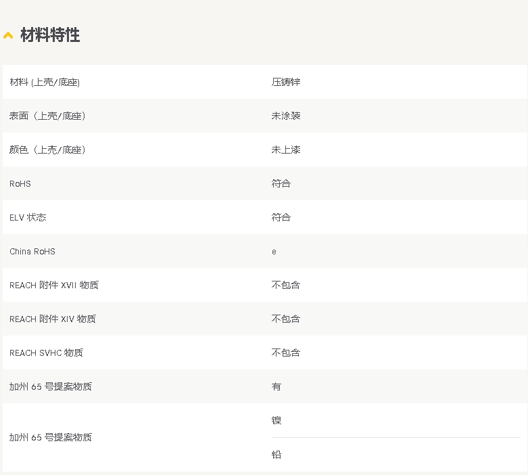Image resolution: width=528 pixels, height=475 pixels.
Task: Click the 未上漆 color value
Action: tap(286, 150)
